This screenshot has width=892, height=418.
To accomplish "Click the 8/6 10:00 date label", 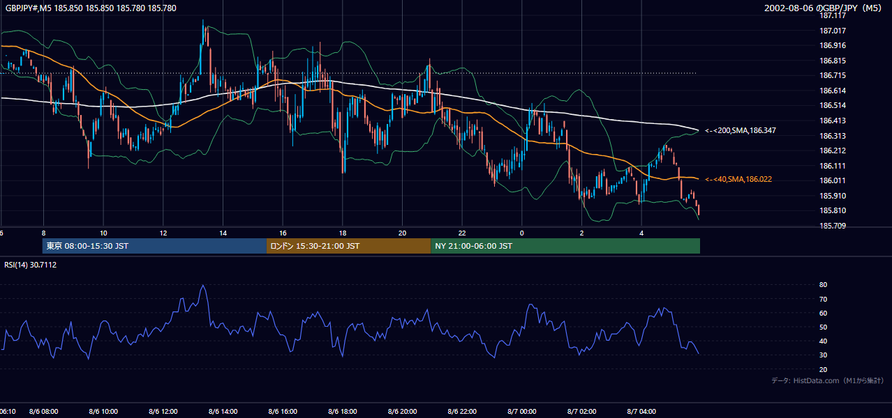I will coord(103,411).
